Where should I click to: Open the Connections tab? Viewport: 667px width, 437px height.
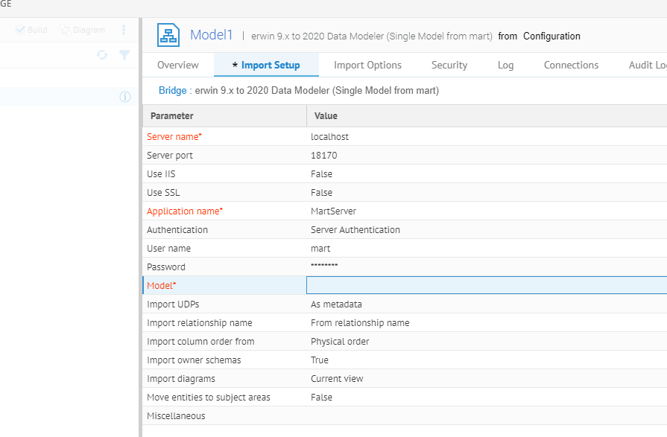pos(571,65)
